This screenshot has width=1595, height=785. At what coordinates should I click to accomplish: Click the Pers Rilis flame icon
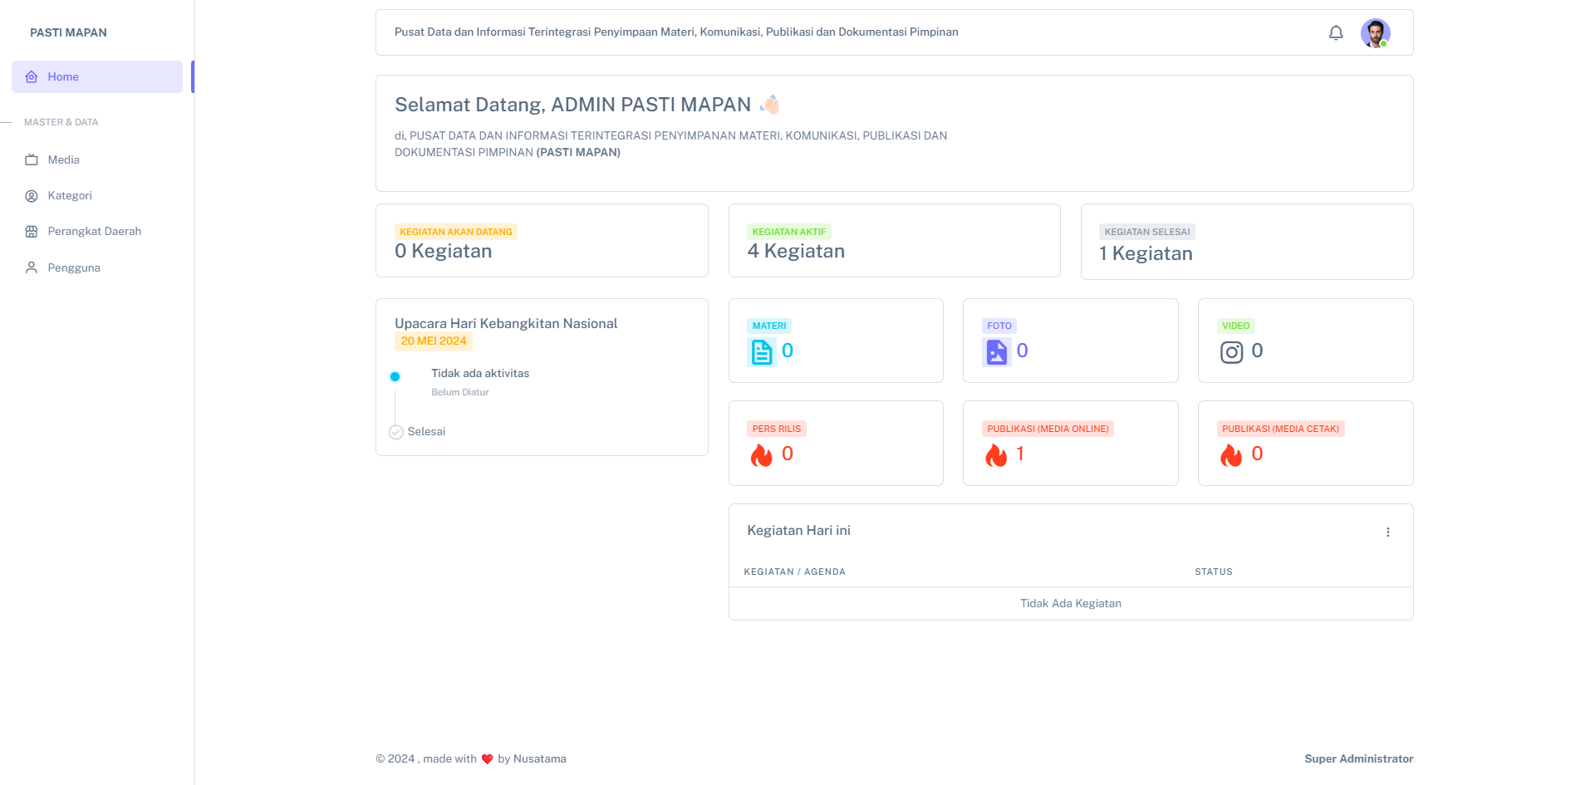point(761,454)
